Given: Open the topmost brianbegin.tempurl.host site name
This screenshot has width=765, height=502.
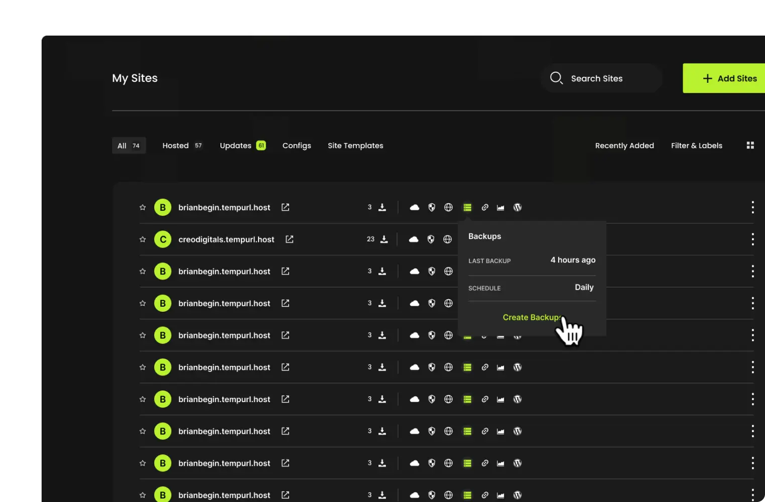Looking at the screenshot, I should [224, 207].
